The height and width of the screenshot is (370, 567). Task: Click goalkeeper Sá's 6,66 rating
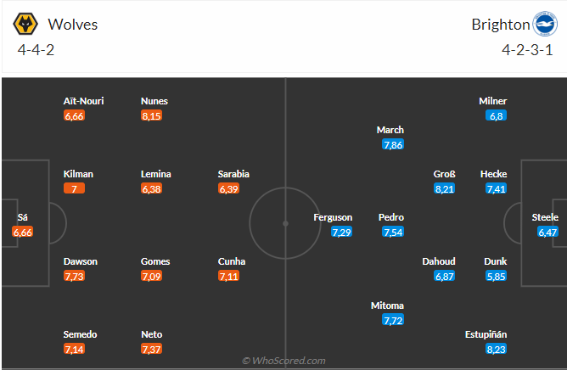pyautogui.click(x=23, y=232)
